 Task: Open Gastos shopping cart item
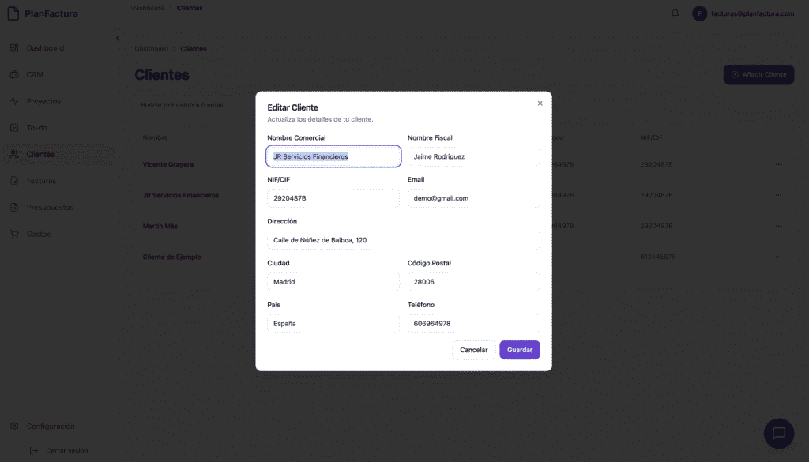click(x=39, y=235)
